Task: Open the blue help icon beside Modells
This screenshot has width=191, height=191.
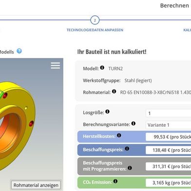Action: click(x=19, y=51)
